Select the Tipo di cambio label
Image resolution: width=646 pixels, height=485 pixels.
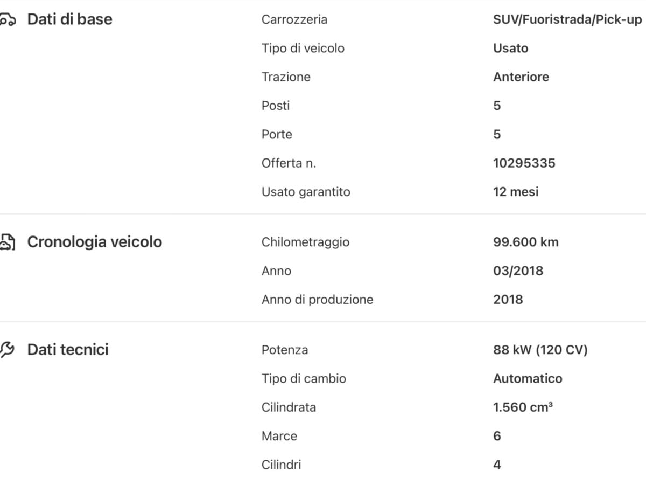[x=304, y=378]
